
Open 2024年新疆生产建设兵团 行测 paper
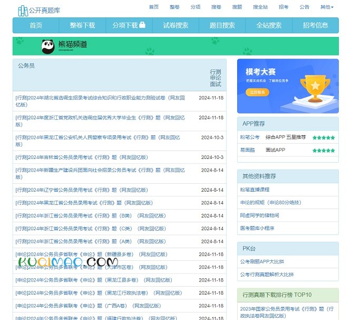tap(100, 173)
